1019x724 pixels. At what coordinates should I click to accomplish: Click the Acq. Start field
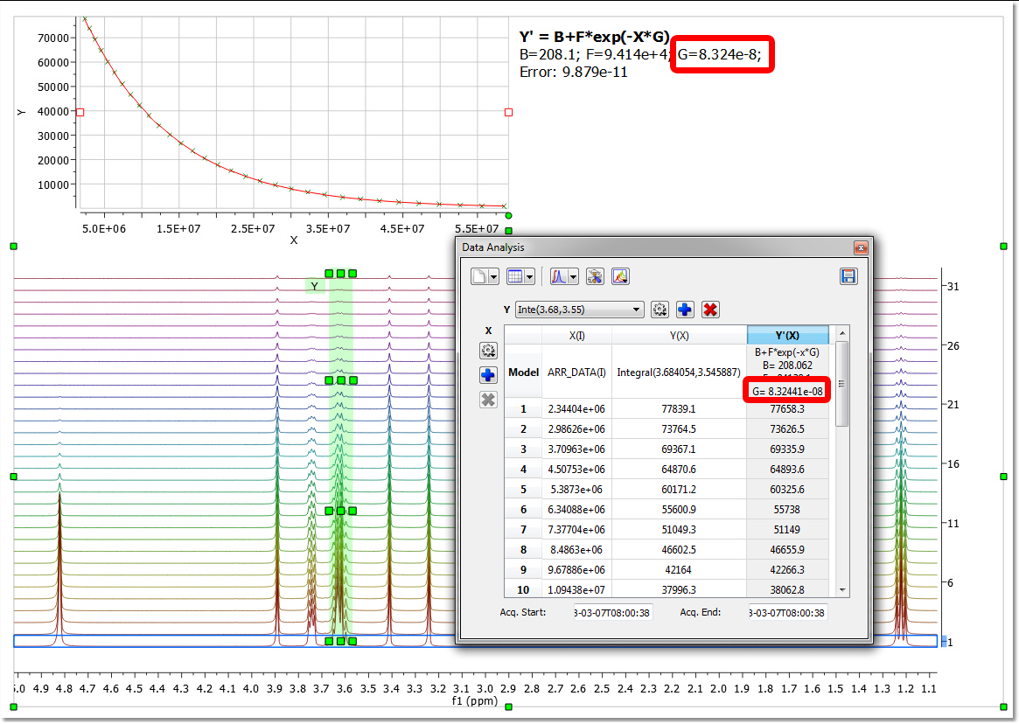tap(612, 612)
